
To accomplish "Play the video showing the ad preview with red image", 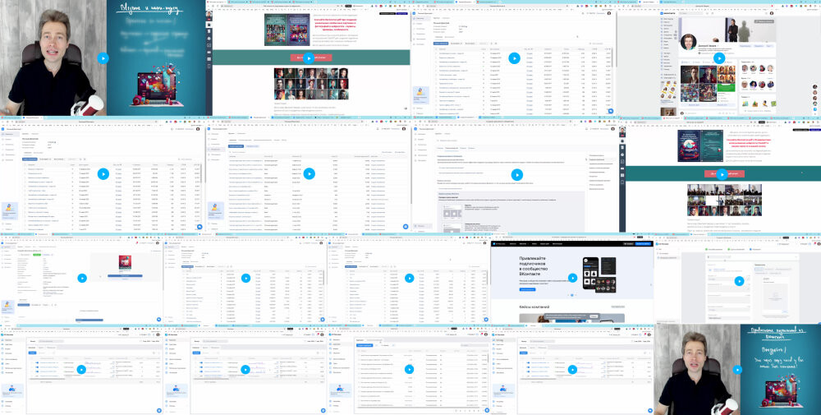I will [82, 279].
